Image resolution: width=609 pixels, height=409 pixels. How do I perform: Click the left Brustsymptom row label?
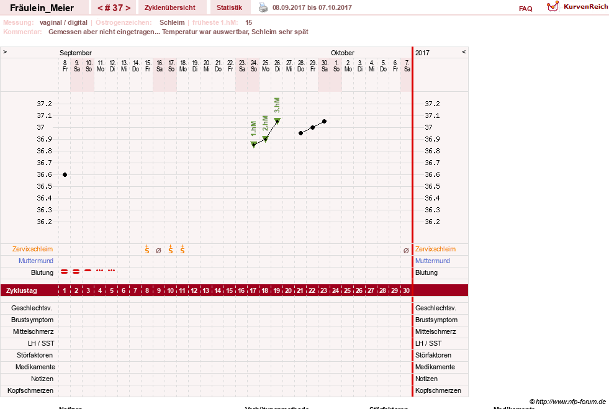(32, 320)
